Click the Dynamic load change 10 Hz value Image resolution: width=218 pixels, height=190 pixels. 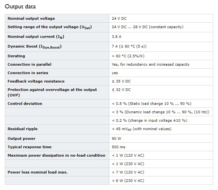[x=161, y=112]
